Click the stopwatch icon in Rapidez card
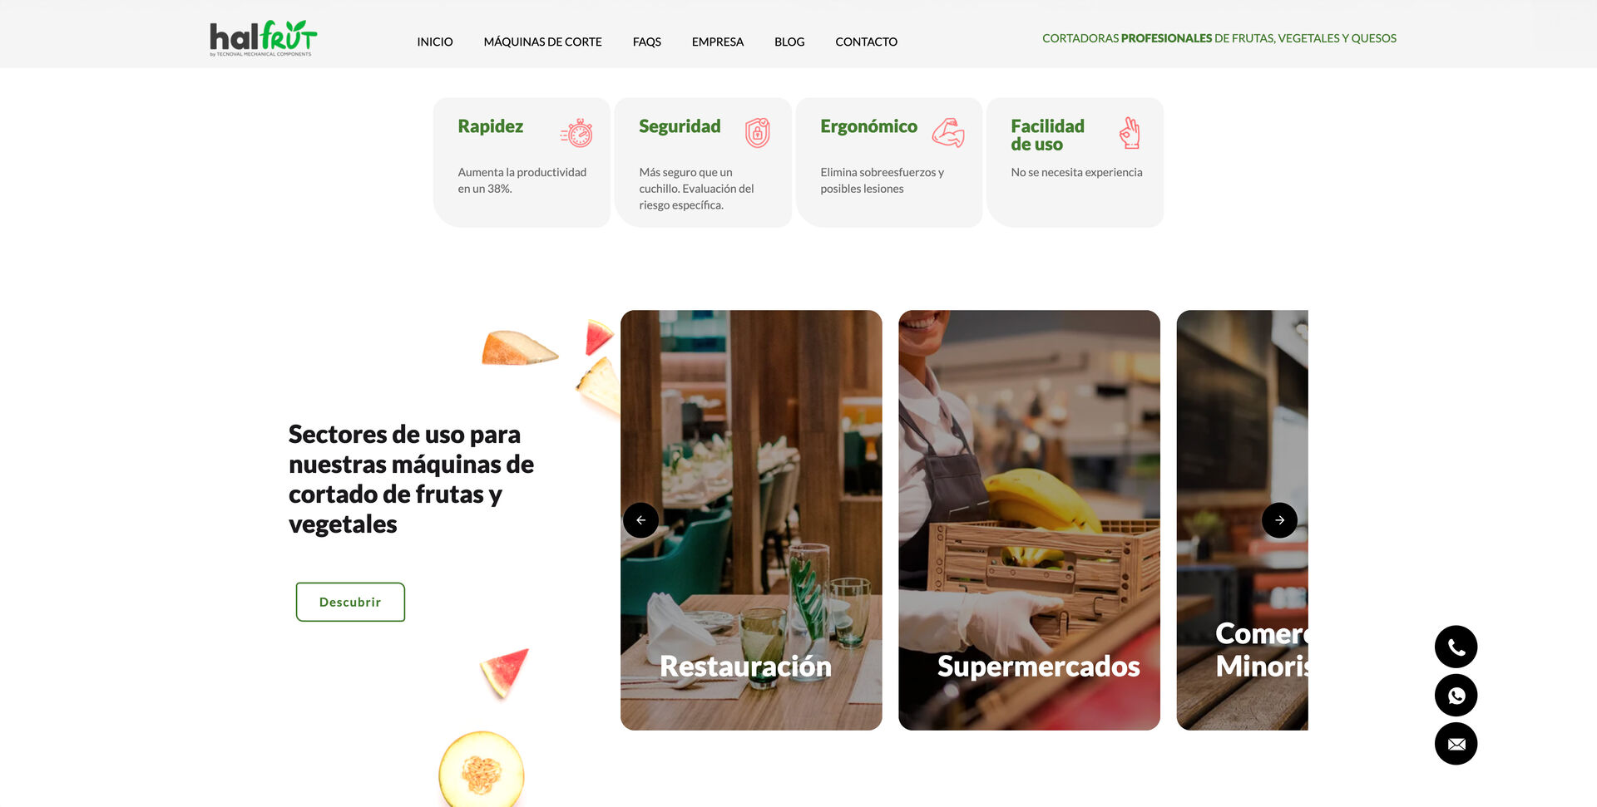This screenshot has width=1597, height=807. coord(576,133)
